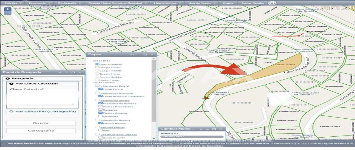Pin the Capas panel

point(133,54)
